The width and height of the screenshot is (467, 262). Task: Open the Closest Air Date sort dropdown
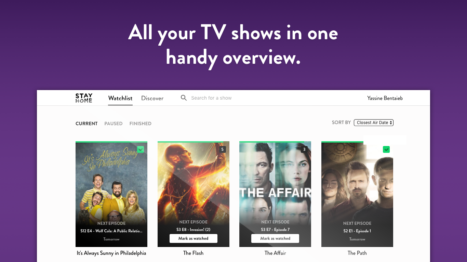(374, 122)
